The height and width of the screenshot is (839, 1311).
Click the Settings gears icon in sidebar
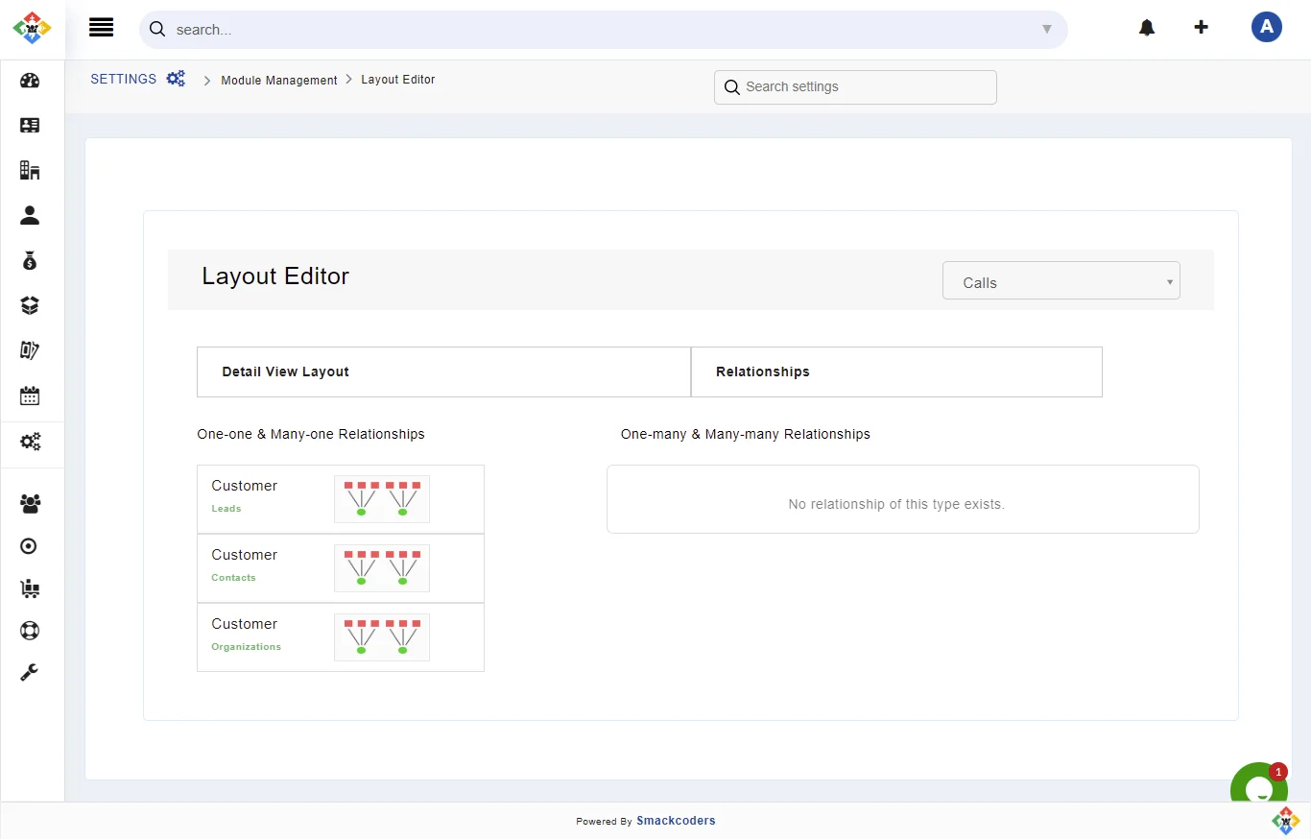pos(30,442)
